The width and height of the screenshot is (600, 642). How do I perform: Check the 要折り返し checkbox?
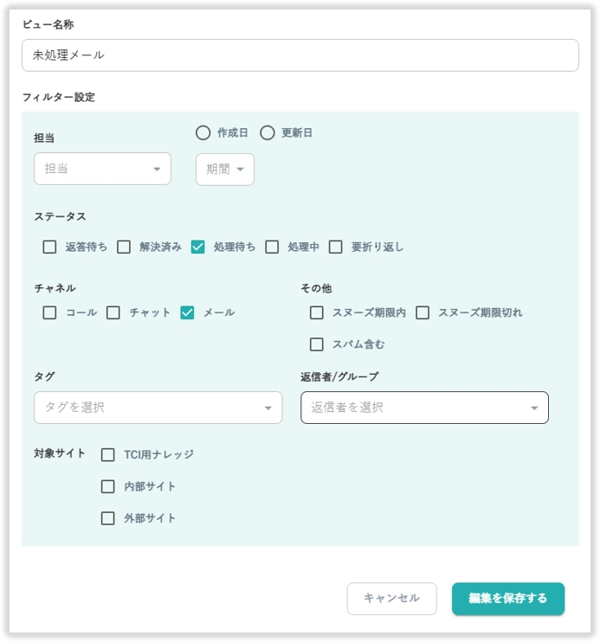[x=336, y=247]
